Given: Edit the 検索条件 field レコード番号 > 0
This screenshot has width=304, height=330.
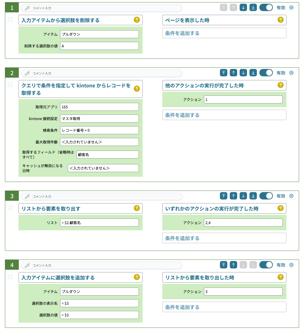Looking at the screenshot, I should pos(99,130).
